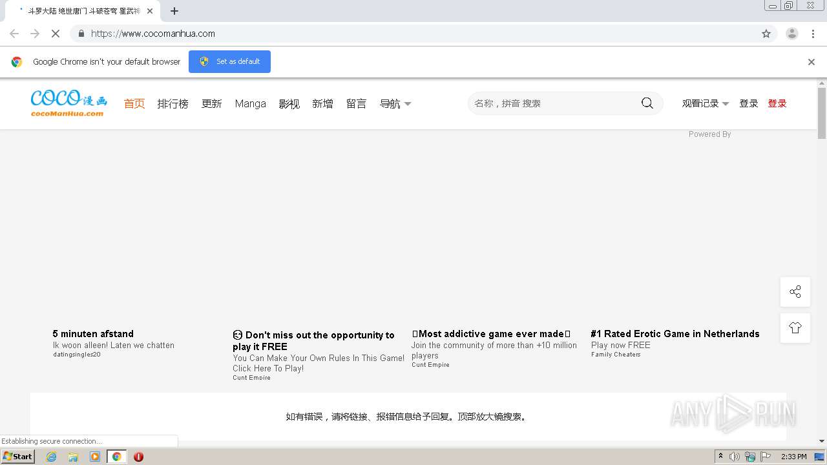Launch Internet Explorer from the taskbar

(51, 457)
